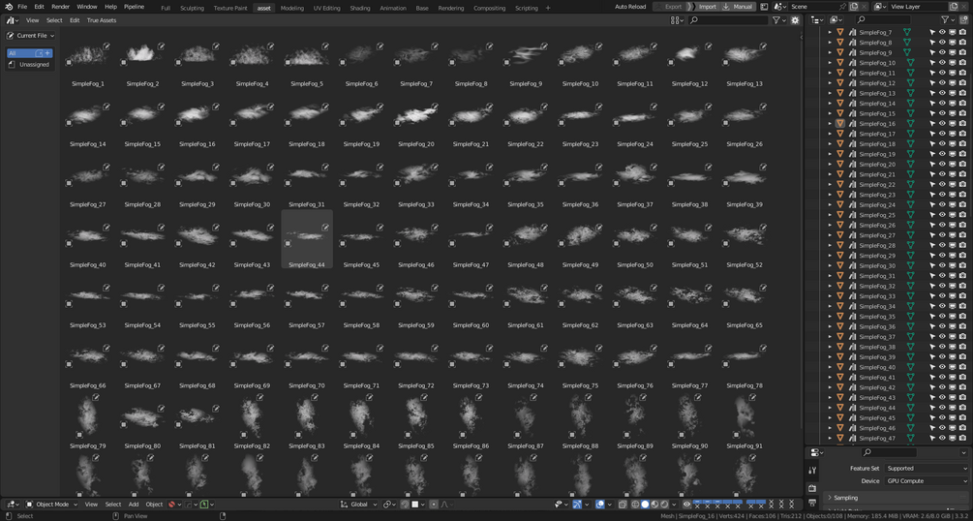The image size is (973, 521).
Task: Switch to the Compositing workspace tab
Action: point(490,8)
